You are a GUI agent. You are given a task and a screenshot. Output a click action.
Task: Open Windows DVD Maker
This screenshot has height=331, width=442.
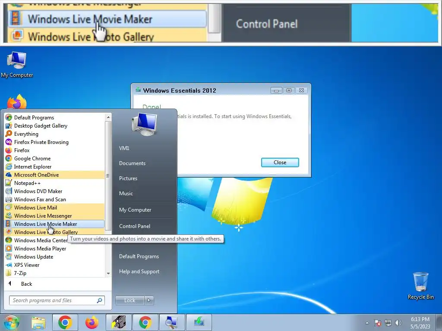tap(55, 191)
